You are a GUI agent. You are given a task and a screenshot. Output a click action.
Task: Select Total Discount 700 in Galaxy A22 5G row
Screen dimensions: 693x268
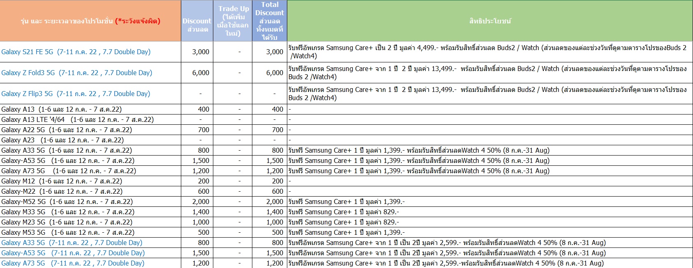pyautogui.click(x=270, y=130)
